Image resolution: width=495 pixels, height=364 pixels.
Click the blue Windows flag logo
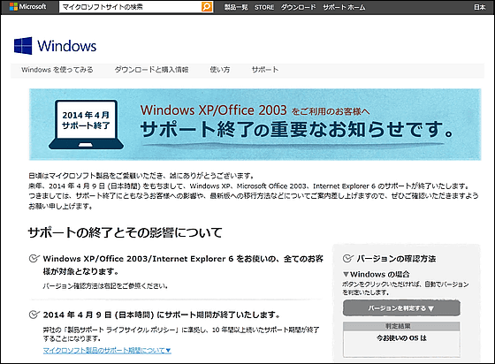point(23,46)
